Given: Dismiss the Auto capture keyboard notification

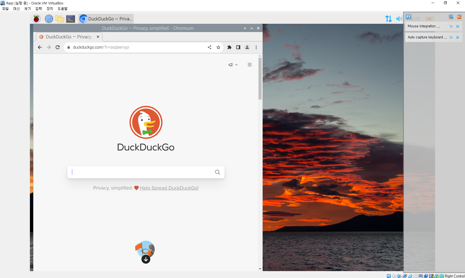Looking at the screenshot, I should (458, 37).
